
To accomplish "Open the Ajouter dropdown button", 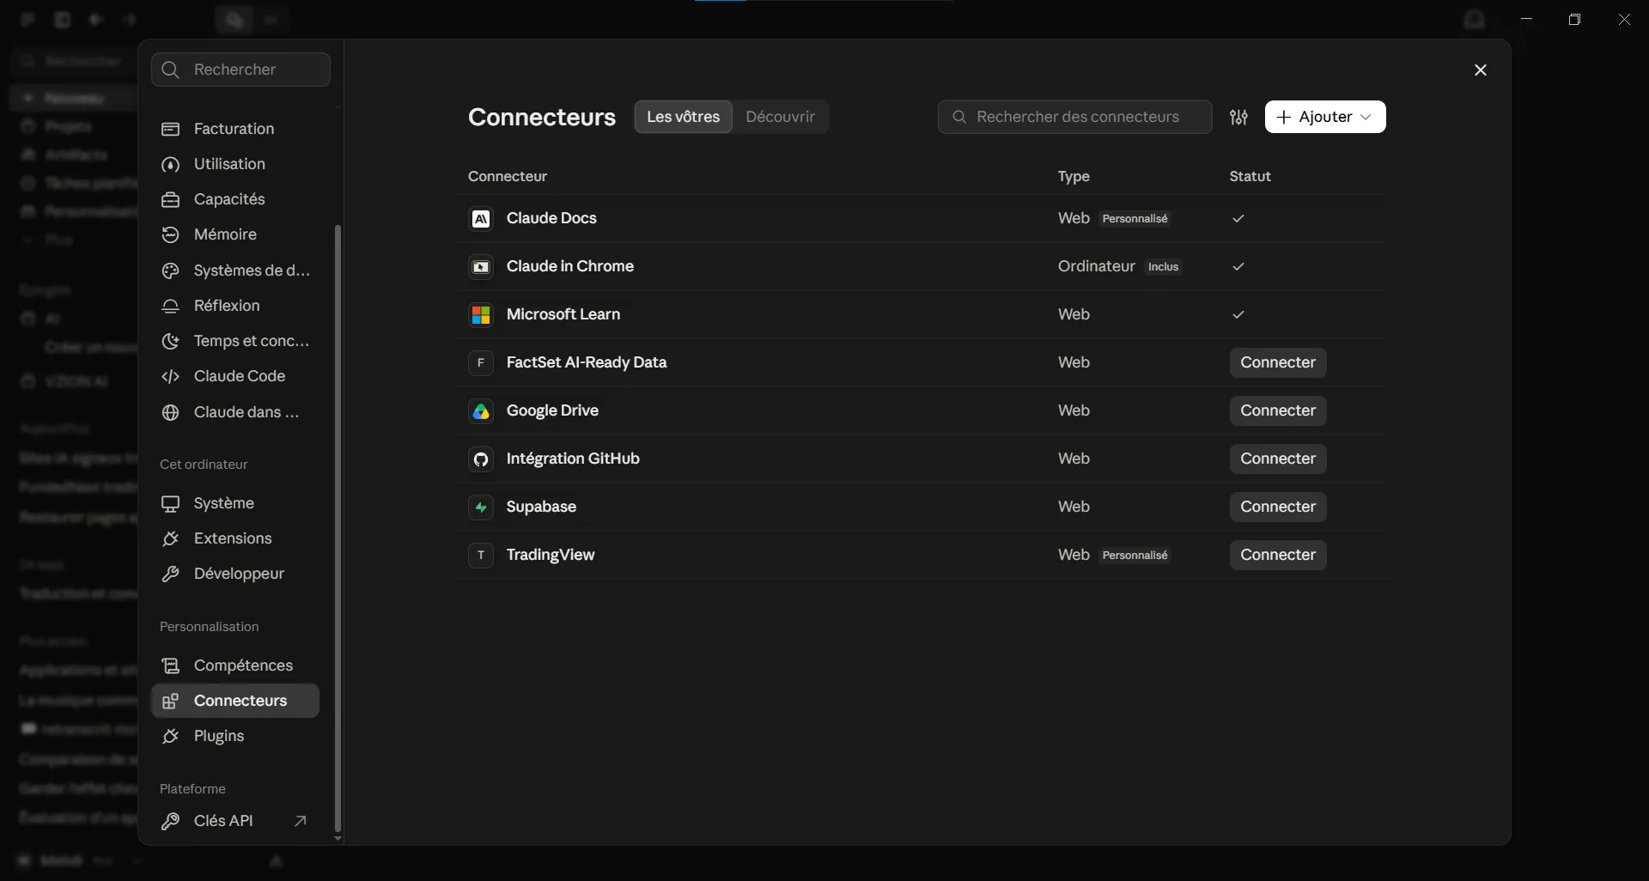I will (x=1324, y=117).
